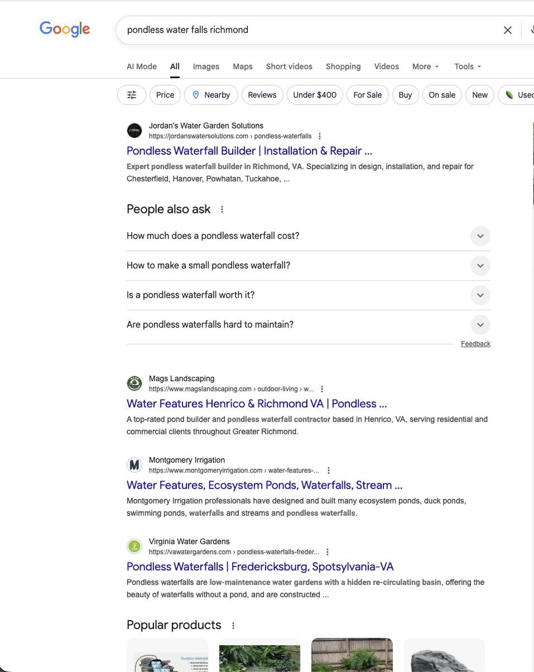Image resolution: width=534 pixels, height=672 pixels.
Task: Click the Montgomery Irrigation M favicon
Action: click(x=134, y=465)
